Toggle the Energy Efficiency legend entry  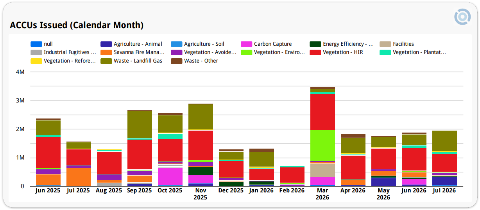coord(342,44)
